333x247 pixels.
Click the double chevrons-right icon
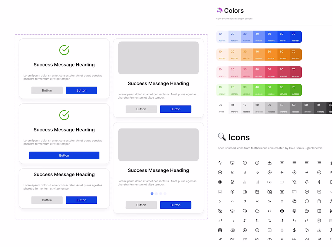pos(269,201)
